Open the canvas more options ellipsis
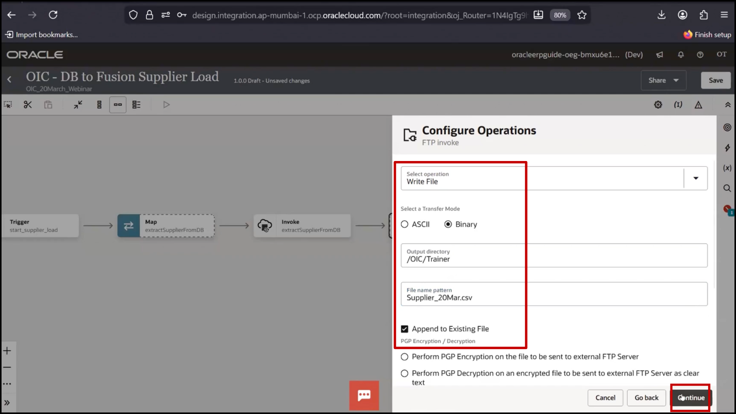 pos(7,384)
